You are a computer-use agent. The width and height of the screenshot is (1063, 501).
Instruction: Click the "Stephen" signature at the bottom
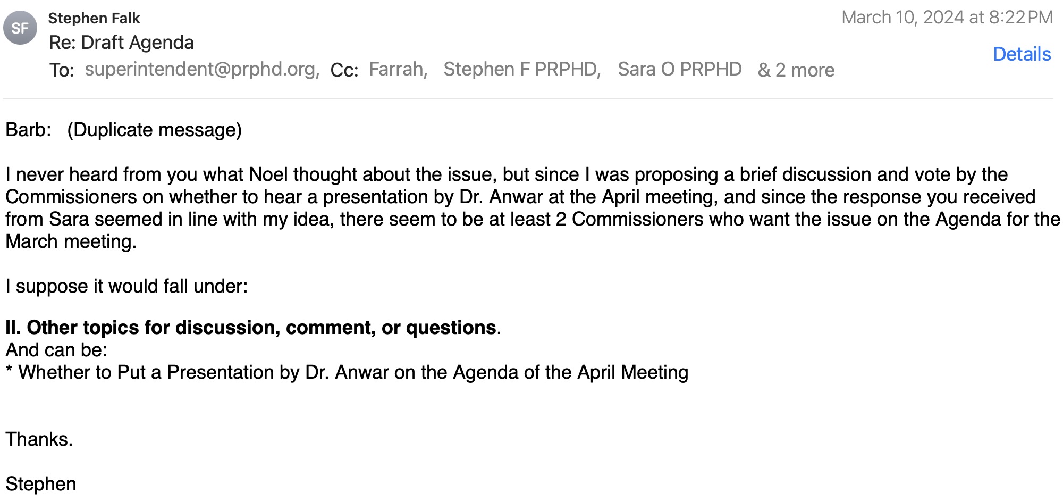[x=41, y=484]
